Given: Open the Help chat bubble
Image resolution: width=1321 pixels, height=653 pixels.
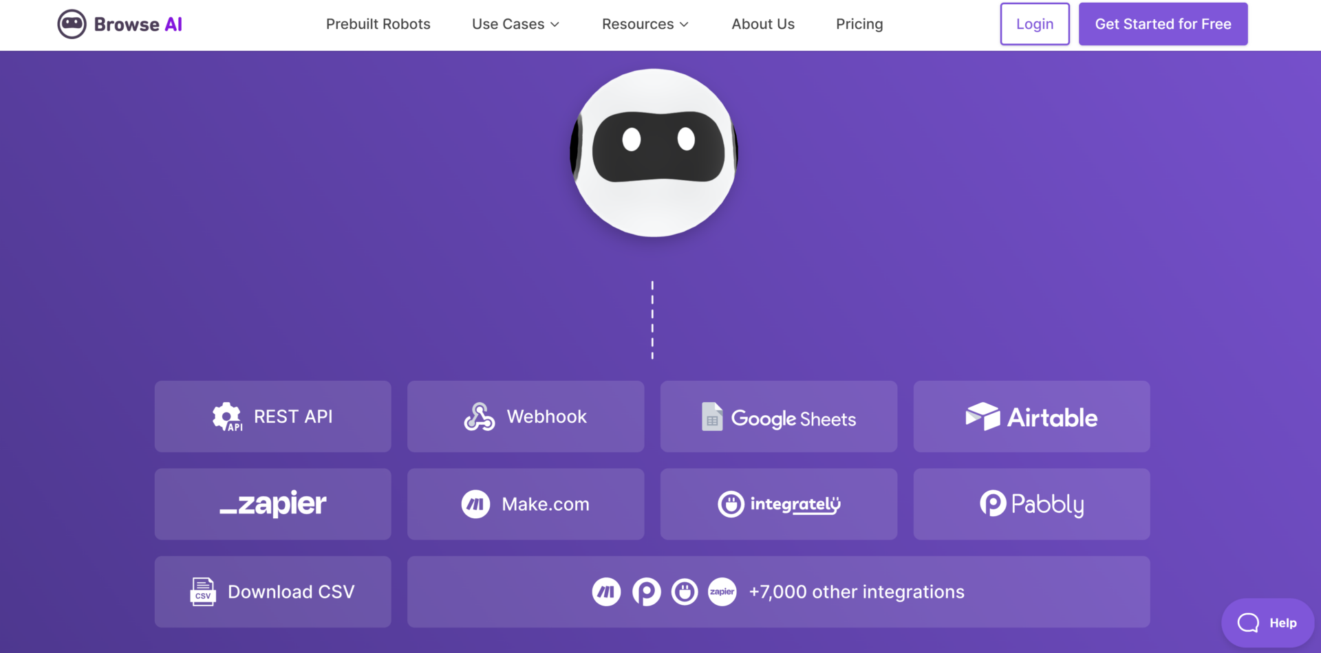Looking at the screenshot, I should (1268, 622).
